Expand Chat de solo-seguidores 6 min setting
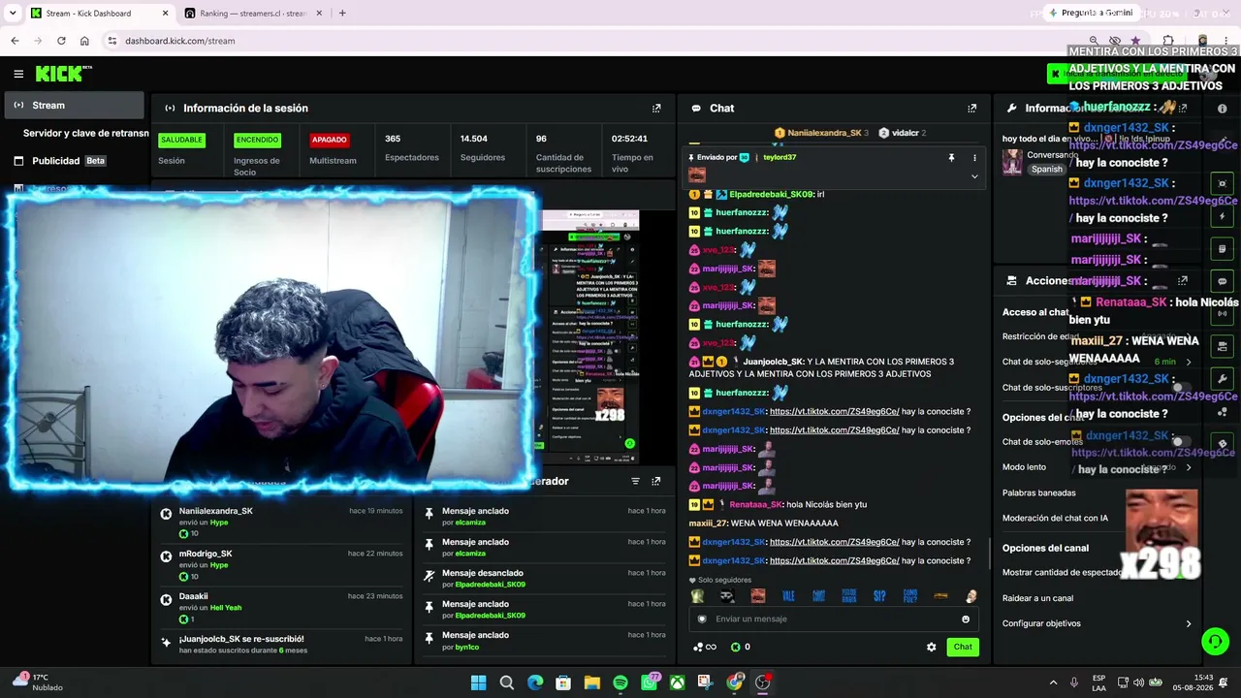 coord(1097,362)
